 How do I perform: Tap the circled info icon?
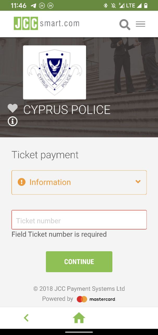coord(13,121)
